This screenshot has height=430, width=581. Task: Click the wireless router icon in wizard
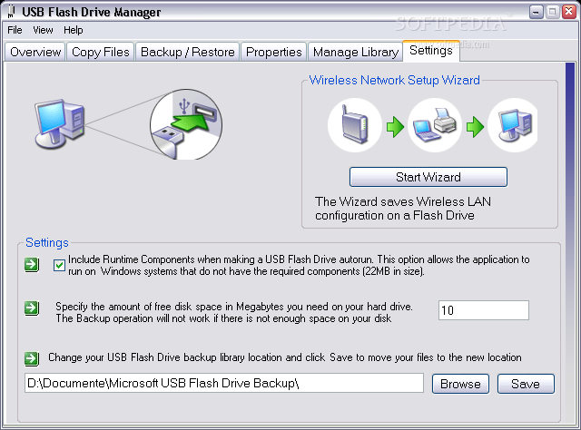(x=355, y=125)
